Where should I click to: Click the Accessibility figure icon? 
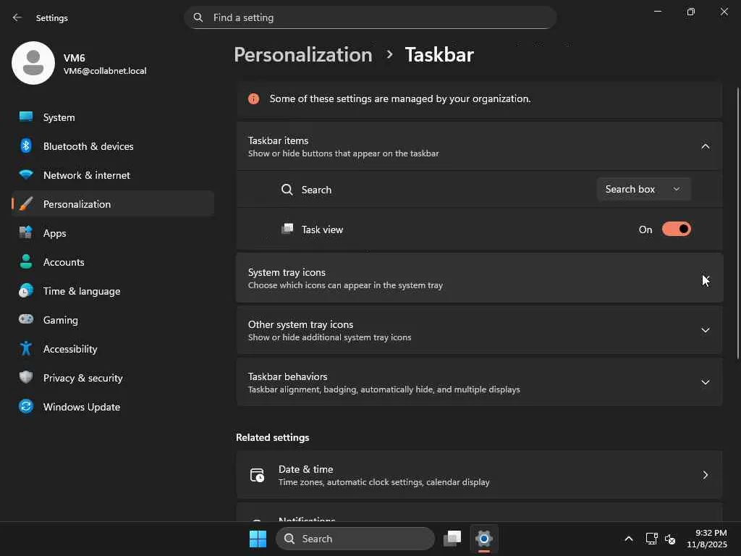(26, 349)
